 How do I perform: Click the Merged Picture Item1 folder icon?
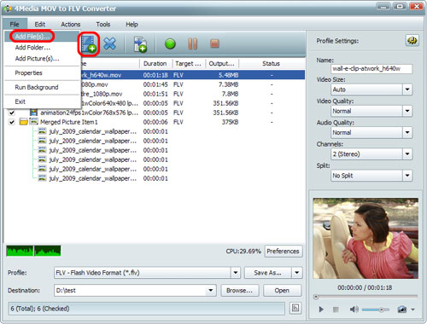pos(23,122)
